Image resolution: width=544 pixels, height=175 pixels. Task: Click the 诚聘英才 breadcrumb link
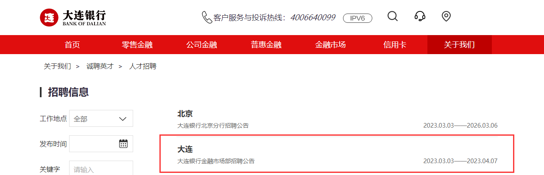tap(100, 66)
